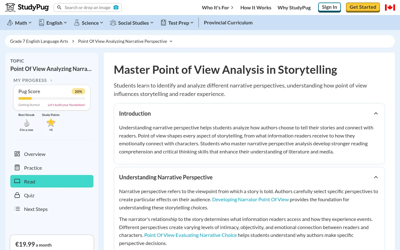Click the camera image search icon
This screenshot has width=400, height=250.
click(116, 7)
